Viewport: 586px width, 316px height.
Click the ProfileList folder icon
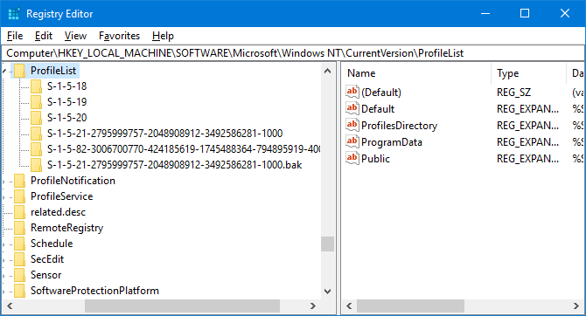pos(19,71)
